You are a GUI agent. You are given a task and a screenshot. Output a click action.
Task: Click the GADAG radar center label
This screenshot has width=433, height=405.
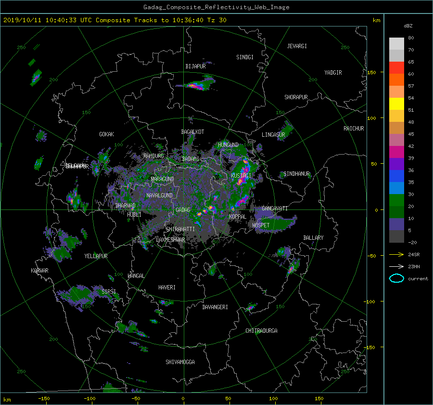tap(183, 210)
